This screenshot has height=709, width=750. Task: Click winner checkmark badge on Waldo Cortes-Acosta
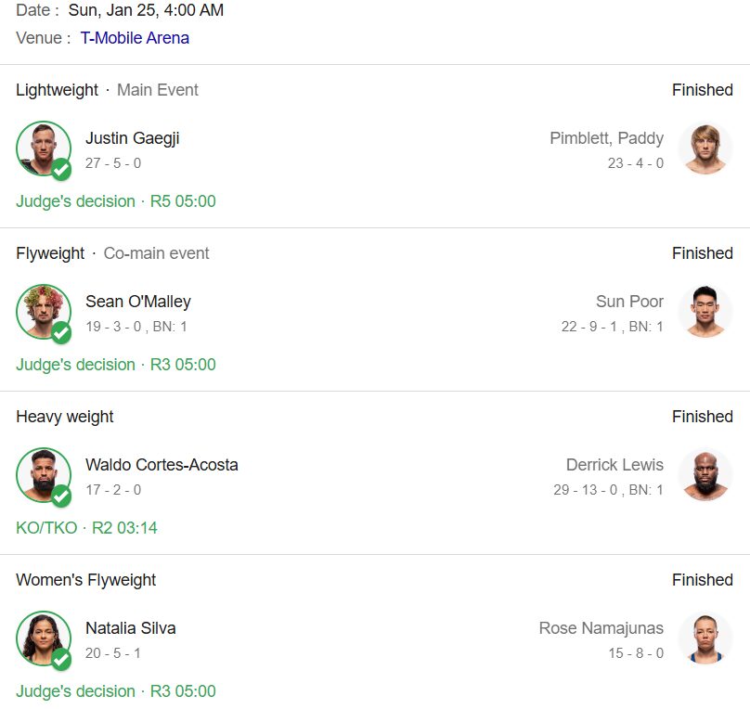61,496
